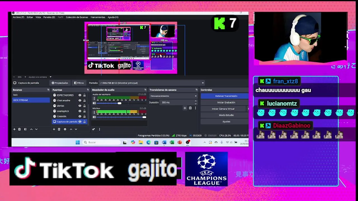Add a new scene with plus icon
The width and height of the screenshot is (358, 201).
(x=14, y=129)
